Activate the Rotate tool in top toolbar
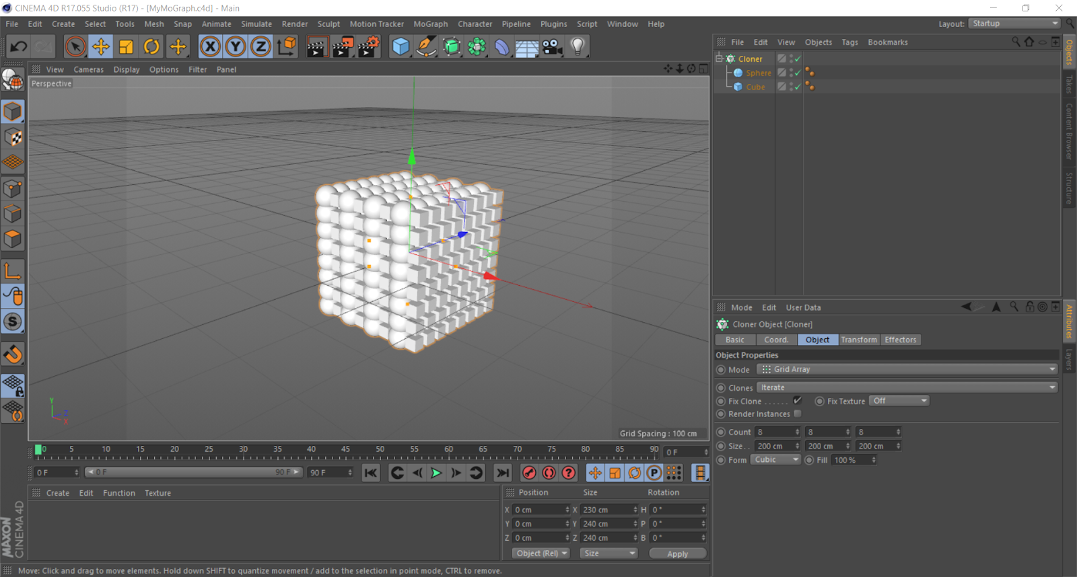 pyautogui.click(x=151, y=46)
